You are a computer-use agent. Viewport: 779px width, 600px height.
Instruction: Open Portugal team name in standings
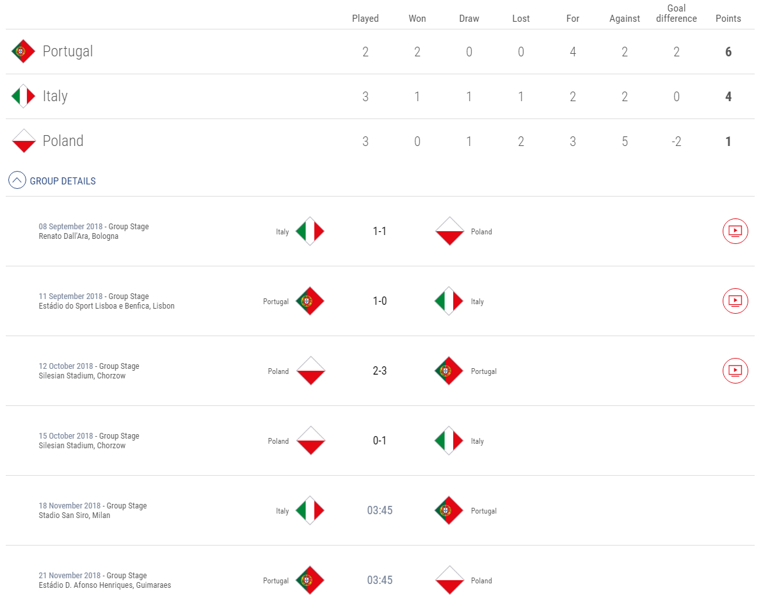[68, 51]
